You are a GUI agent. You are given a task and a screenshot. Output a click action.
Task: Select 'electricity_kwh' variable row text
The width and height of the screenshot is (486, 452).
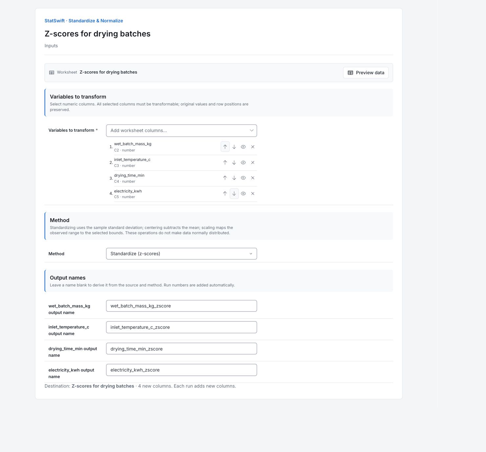(128, 191)
